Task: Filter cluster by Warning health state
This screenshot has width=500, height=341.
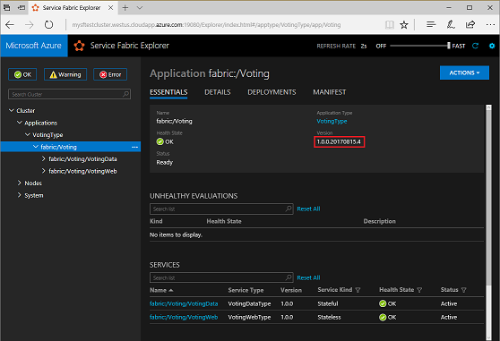Action: [x=65, y=74]
